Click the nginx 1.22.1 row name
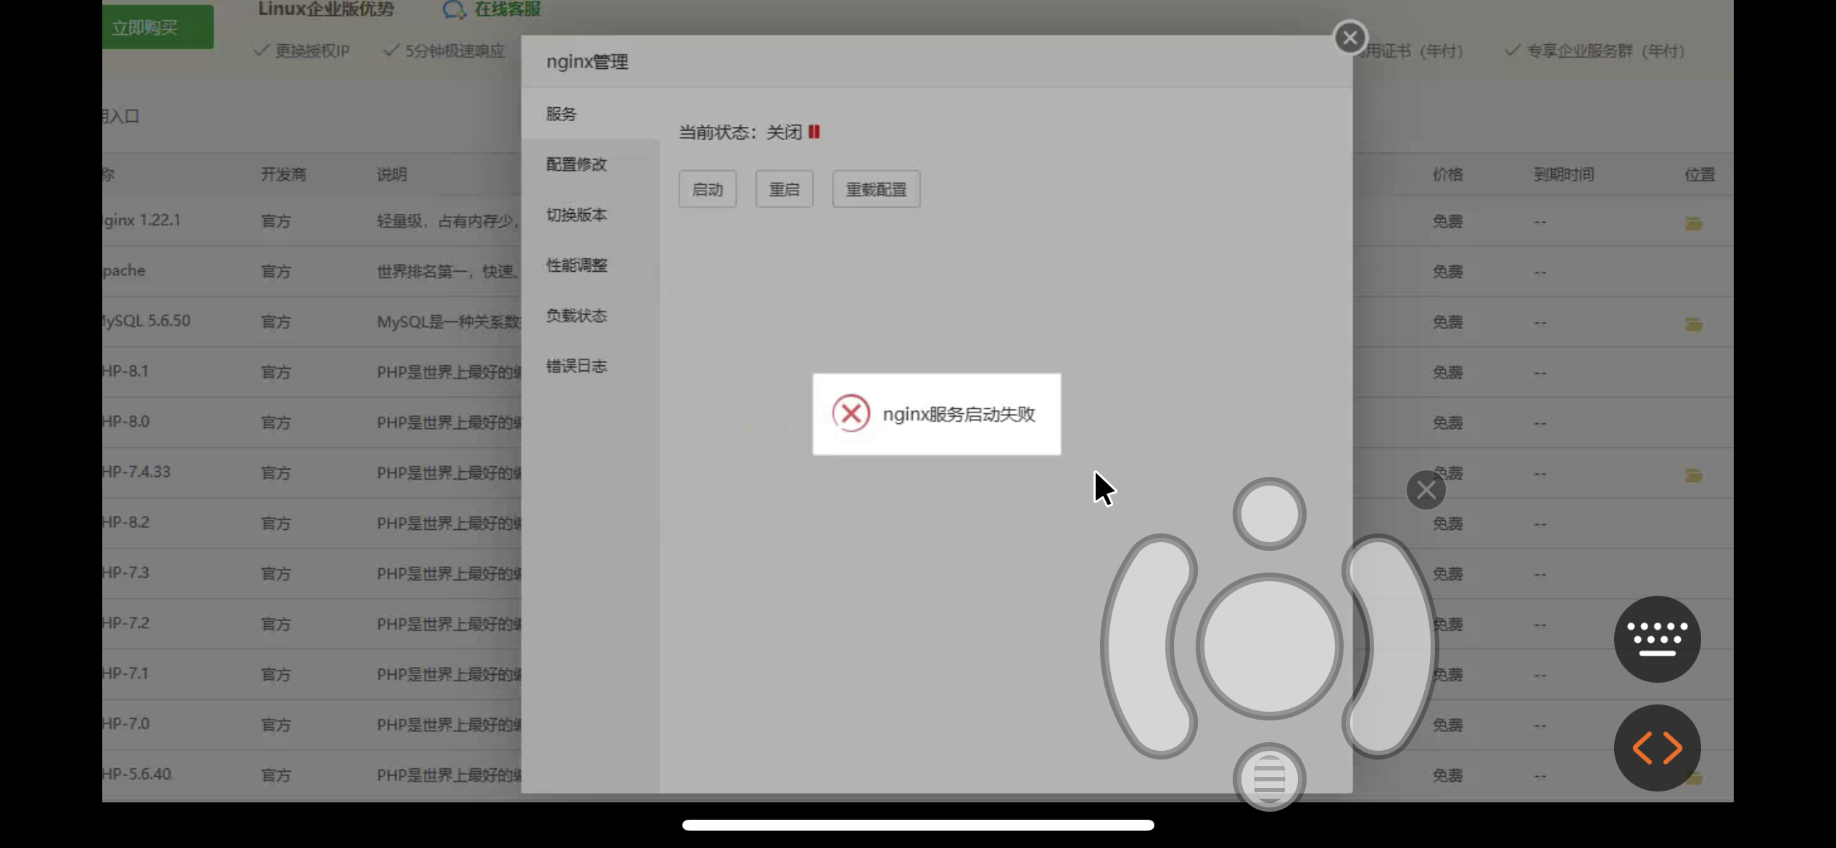This screenshot has height=848, width=1836. pyautogui.click(x=141, y=220)
